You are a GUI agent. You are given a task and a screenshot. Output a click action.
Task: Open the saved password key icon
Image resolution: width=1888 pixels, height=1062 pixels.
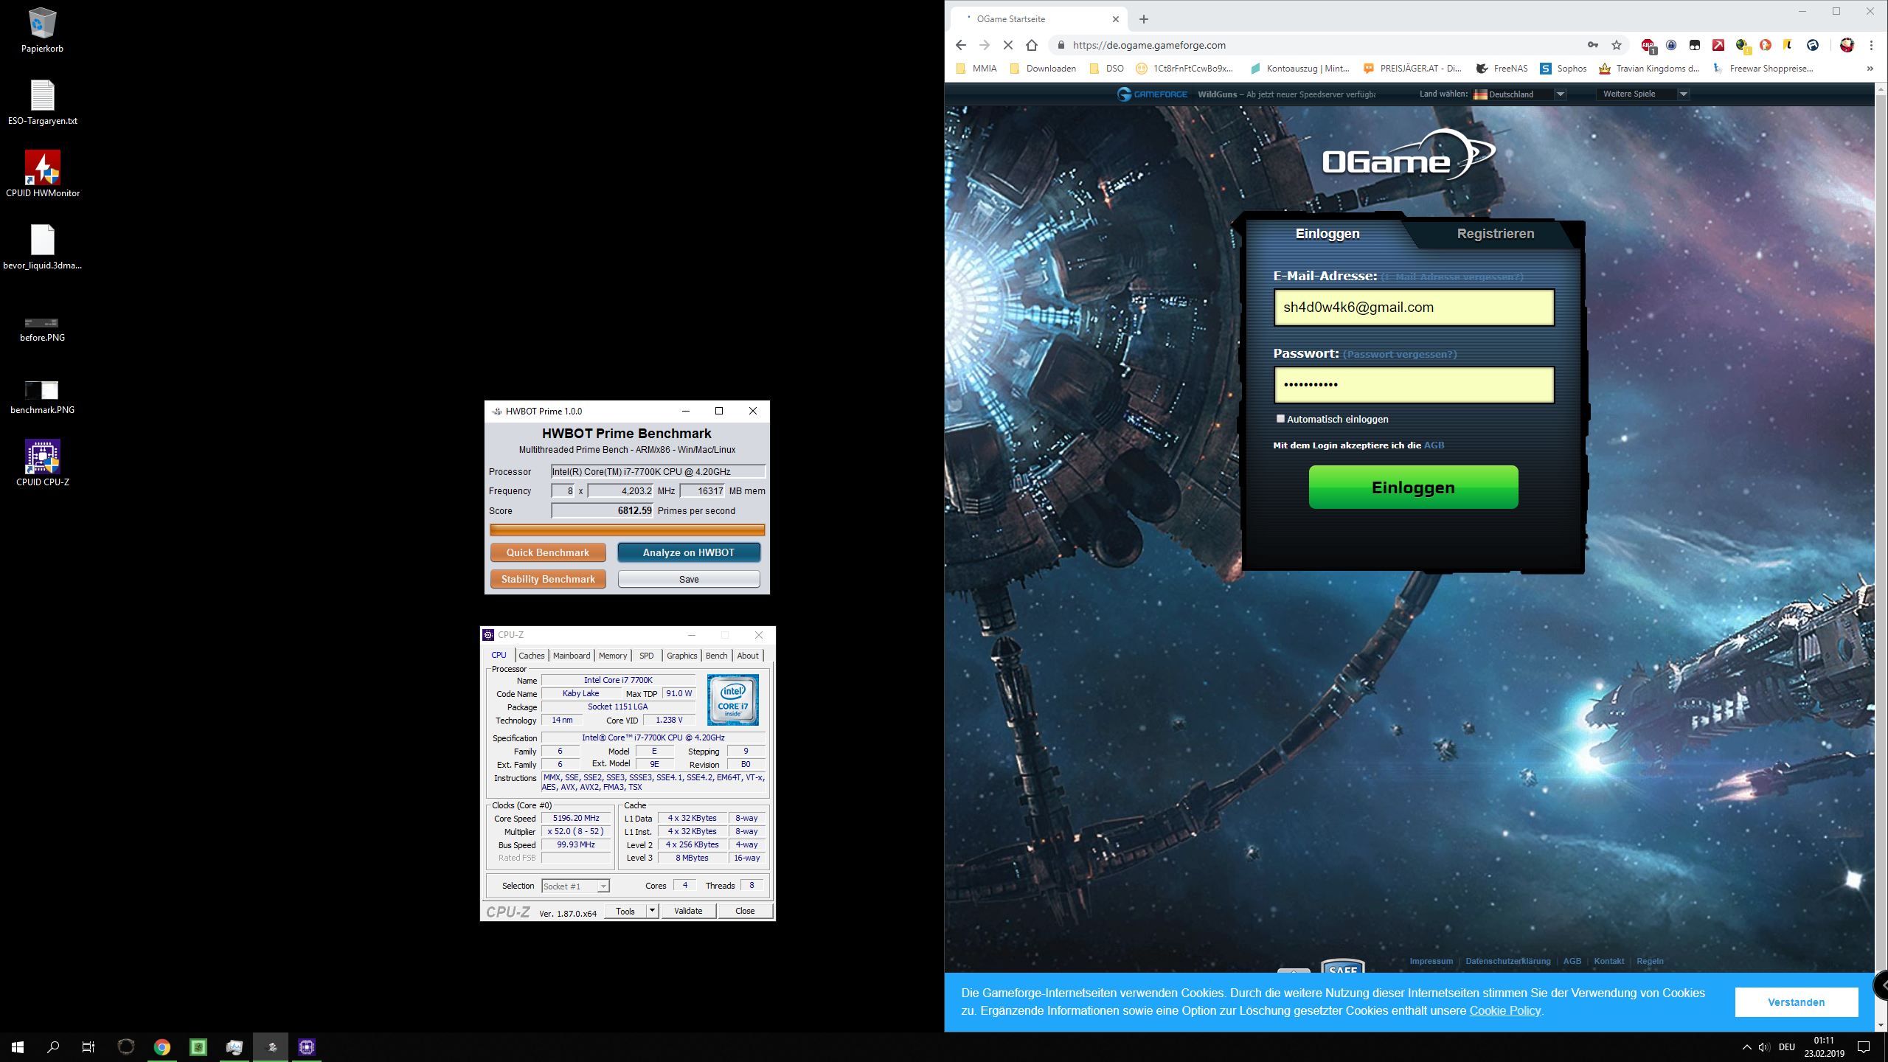pyautogui.click(x=1593, y=45)
